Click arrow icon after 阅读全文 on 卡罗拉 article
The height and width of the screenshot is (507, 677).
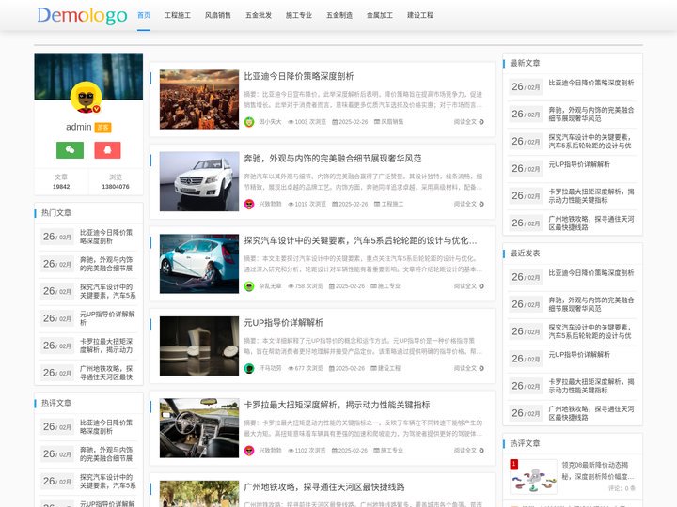tap(481, 451)
